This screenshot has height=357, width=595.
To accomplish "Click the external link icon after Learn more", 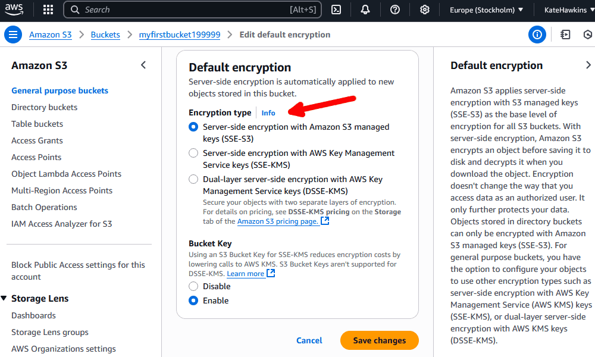I will [x=271, y=273].
